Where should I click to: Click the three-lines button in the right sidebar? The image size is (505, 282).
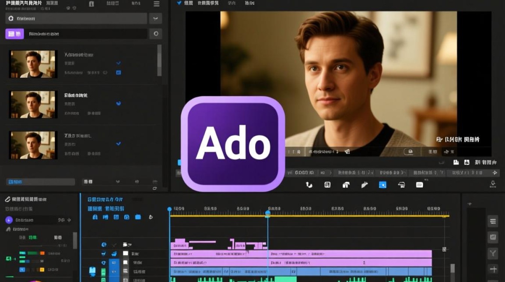493,221
